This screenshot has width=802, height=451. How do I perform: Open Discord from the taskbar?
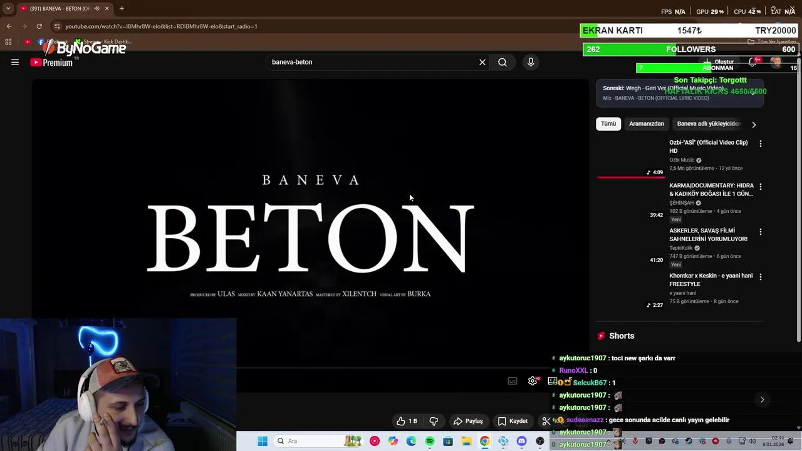click(521, 441)
